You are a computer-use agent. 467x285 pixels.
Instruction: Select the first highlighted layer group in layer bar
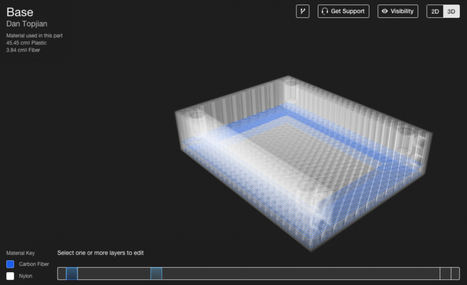pos(72,273)
